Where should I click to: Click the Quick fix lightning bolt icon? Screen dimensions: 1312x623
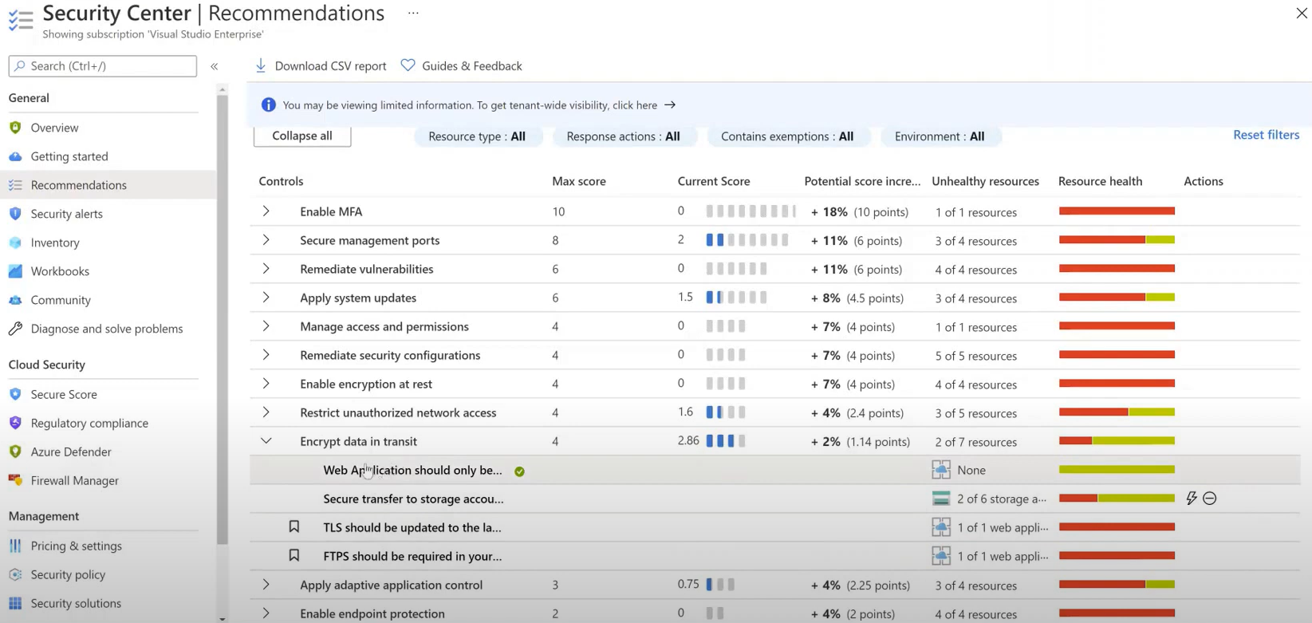coord(1191,499)
